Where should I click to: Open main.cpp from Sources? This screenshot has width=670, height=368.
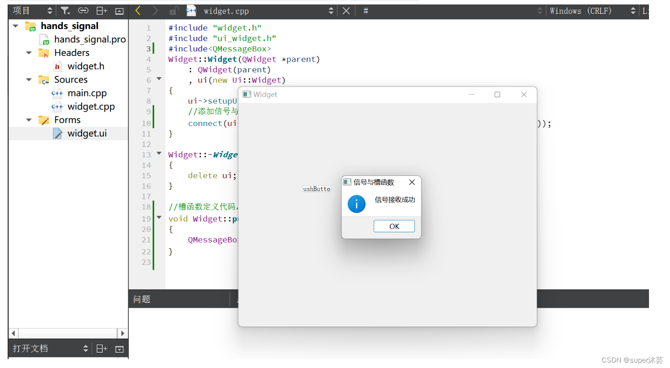click(x=87, y=93)
